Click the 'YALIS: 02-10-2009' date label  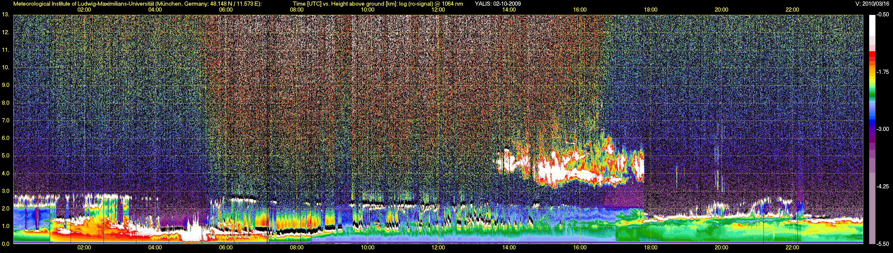point(498,4)
